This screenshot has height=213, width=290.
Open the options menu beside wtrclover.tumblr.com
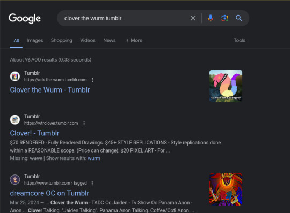coord(84,123)
